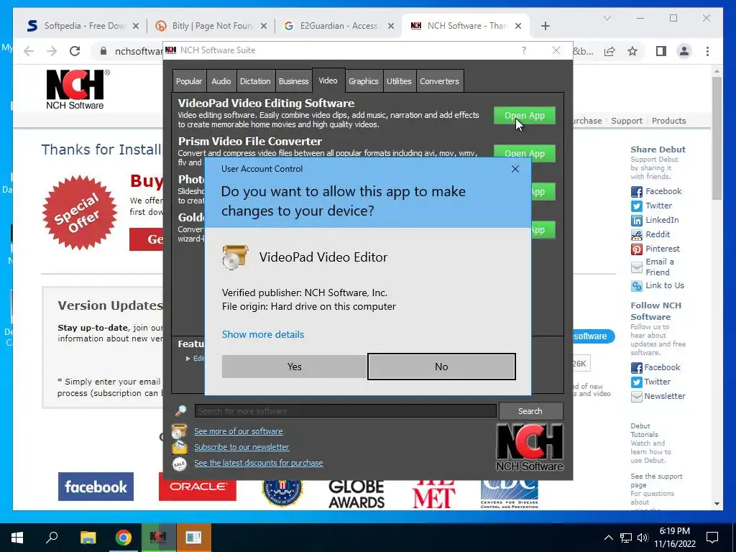Click the software box icon in NCH Suite

[x=179, y=431]
